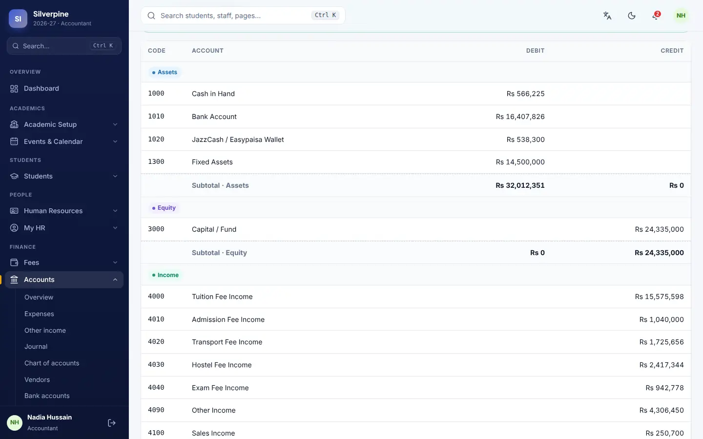This screenshot has width=703, height=439.
Task: Click the My HR person icon
Action: tap(14, 228)
